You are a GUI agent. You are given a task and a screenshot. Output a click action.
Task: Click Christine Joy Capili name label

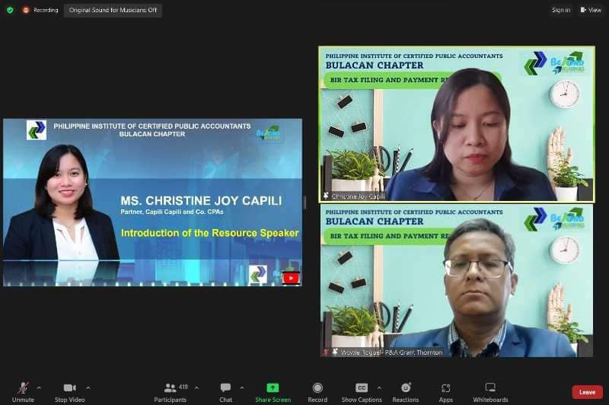(358, 196)
